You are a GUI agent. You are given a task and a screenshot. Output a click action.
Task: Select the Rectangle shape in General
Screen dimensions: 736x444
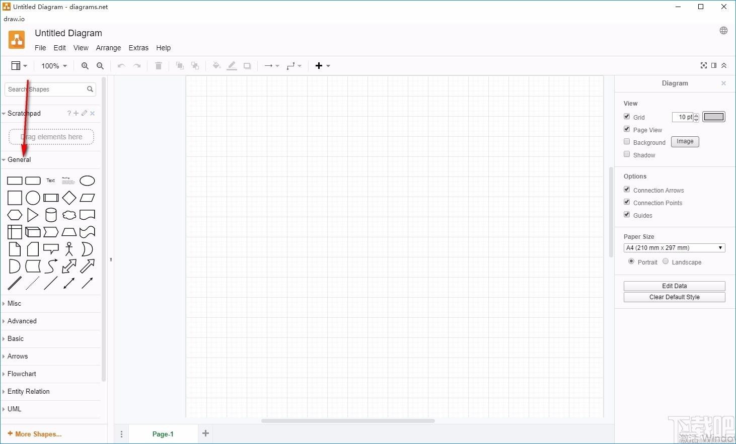pyautogui.click(x=15, y=181)
